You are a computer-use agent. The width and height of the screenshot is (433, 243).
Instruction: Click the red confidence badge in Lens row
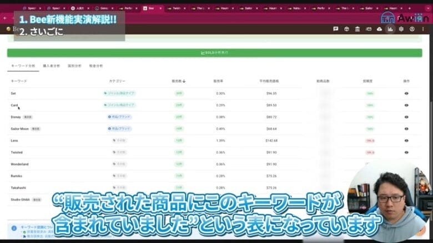coord(370,140)
